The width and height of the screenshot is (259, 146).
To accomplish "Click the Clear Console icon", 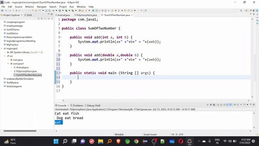I will pos(218,105).
